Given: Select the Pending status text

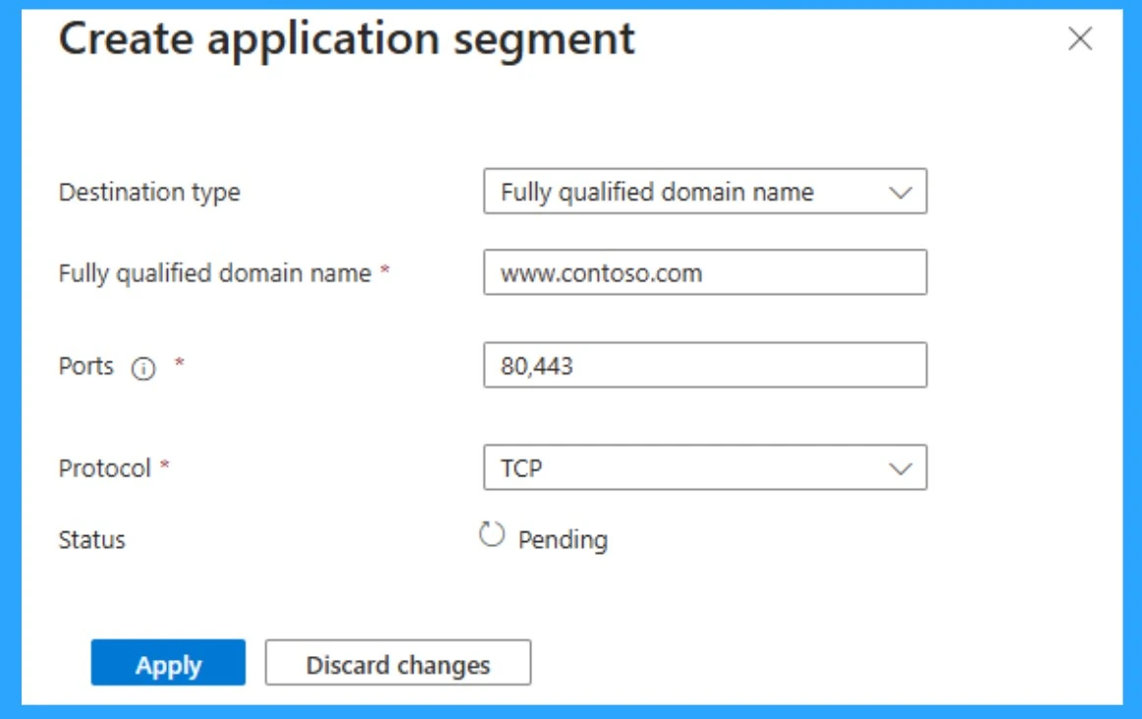Looking at the screenshot, I should click(x=563, y=540).
